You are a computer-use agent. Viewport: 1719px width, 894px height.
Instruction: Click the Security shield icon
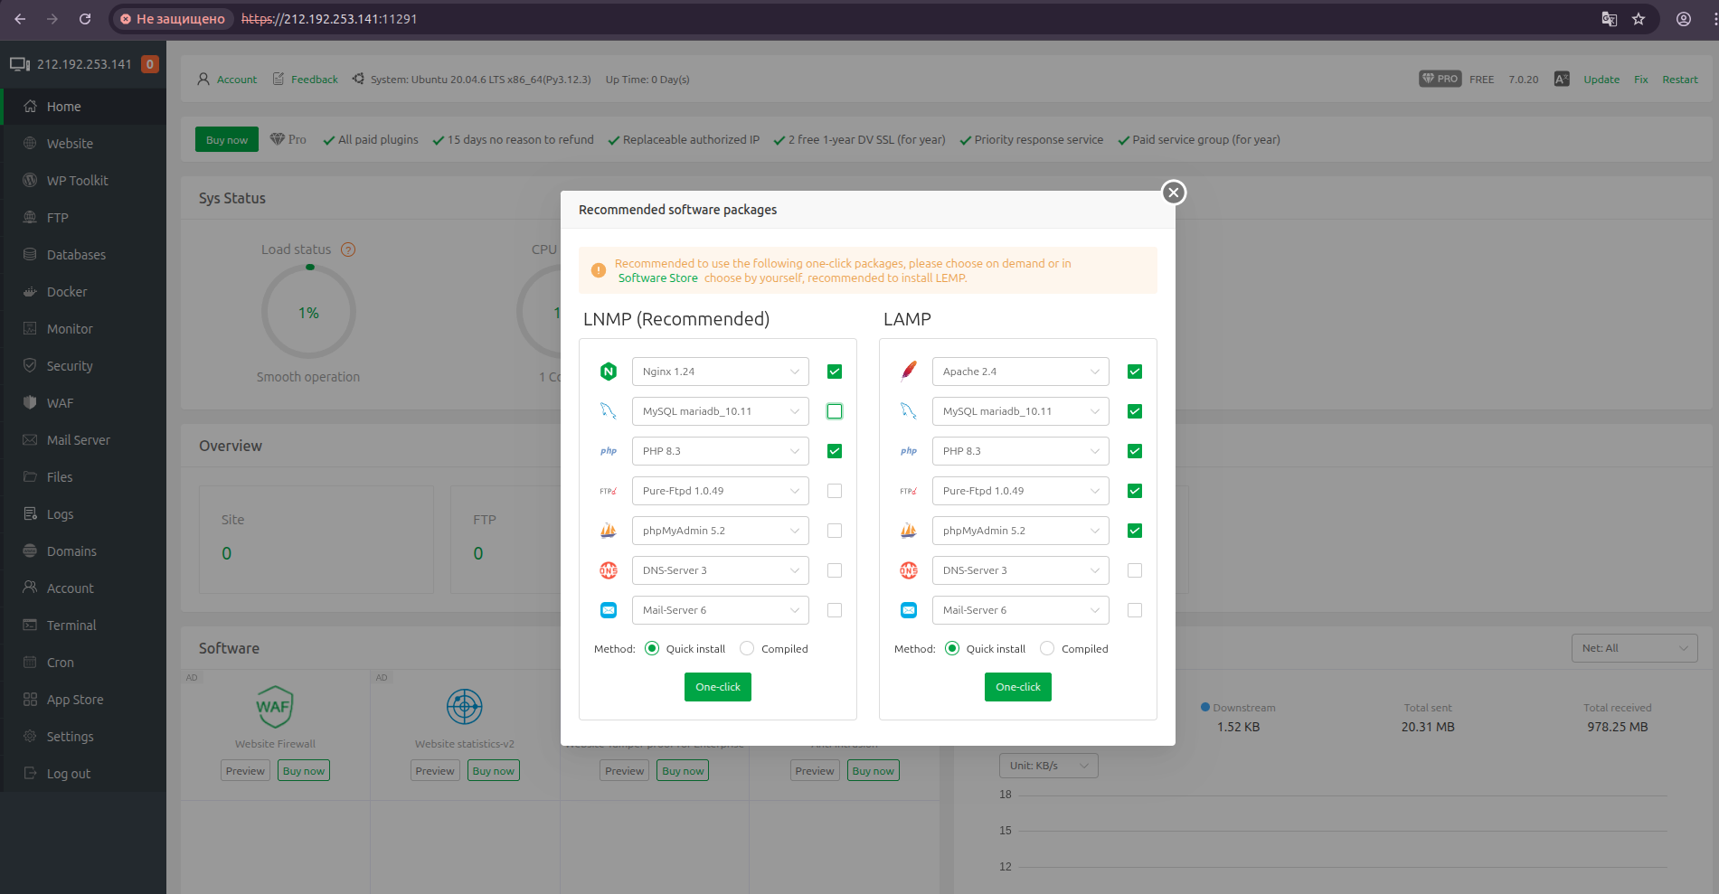30,365
